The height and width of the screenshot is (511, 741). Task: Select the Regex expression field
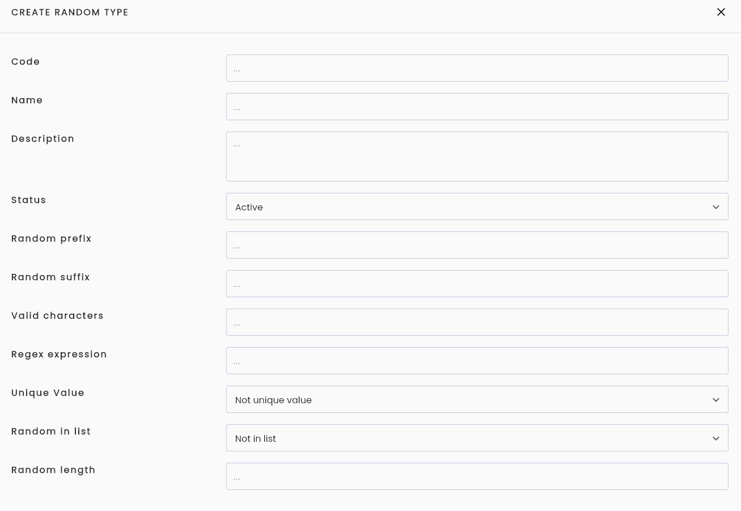click(477, 361)
